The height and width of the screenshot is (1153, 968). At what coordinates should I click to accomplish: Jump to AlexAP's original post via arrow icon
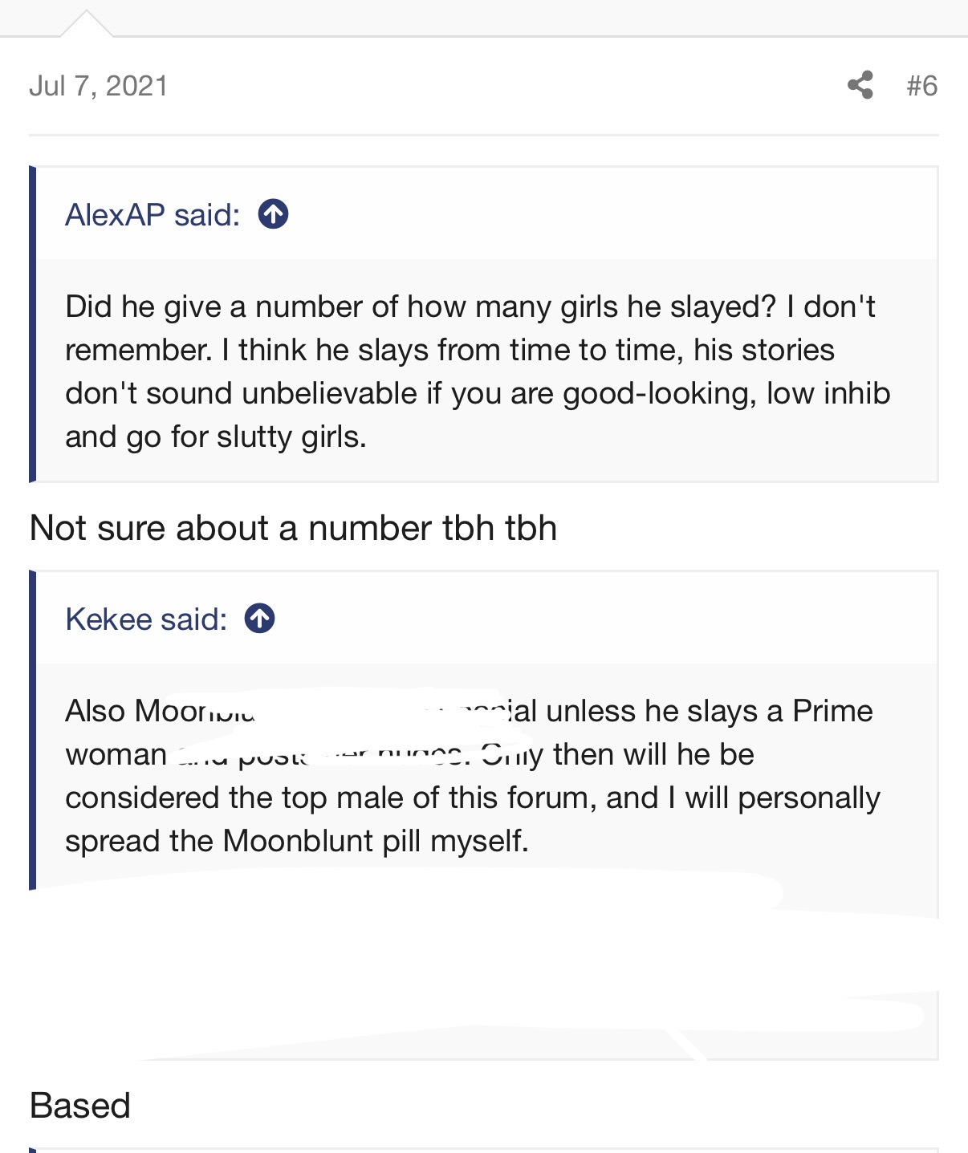[x=273, y=214]
